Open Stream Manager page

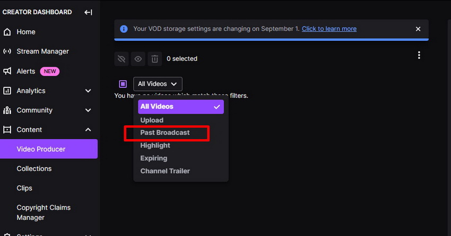click(42, 51)
